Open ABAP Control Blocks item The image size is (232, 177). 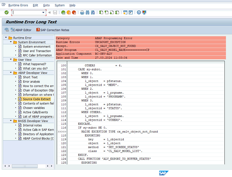click(38, 139)
